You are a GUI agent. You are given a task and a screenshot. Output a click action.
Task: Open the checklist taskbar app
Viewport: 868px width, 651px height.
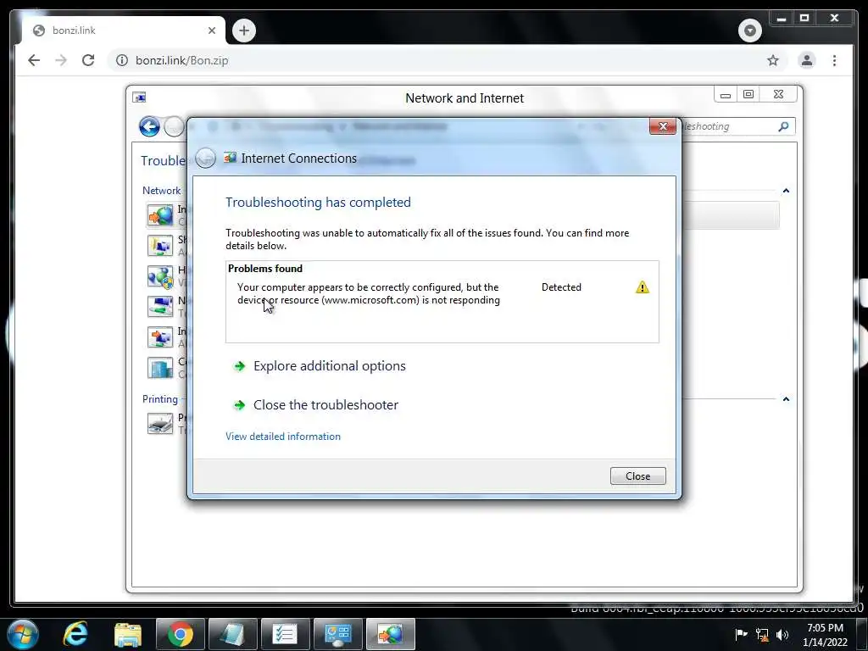[x=285, y=634]
